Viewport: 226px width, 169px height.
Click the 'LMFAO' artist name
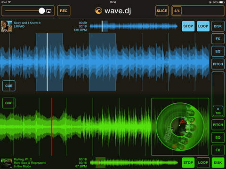click(19, 26)
